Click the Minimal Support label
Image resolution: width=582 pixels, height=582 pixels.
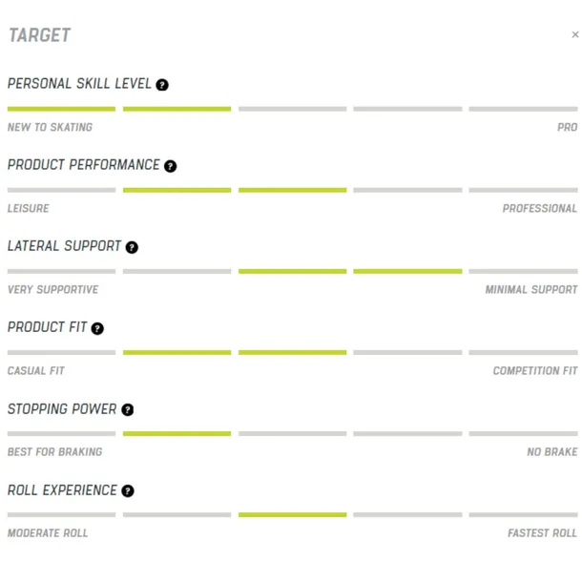coord(531,289)
